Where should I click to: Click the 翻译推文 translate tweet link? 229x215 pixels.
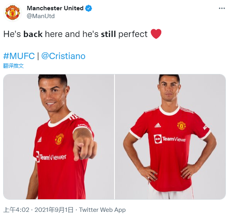[x=13, y=66]
